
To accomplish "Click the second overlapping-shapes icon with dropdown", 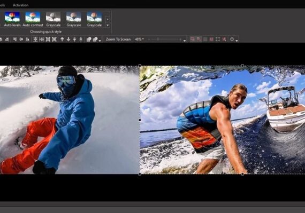I will point(95,40).
